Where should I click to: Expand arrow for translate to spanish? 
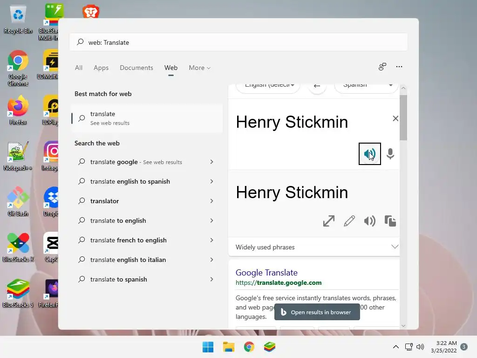212,279
